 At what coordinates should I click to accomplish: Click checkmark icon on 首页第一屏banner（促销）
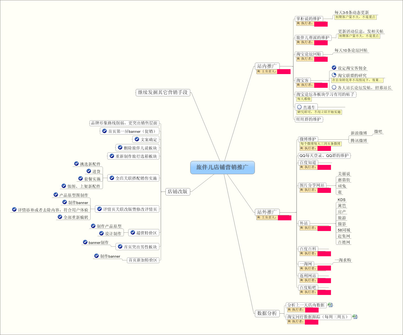[104, 131]
